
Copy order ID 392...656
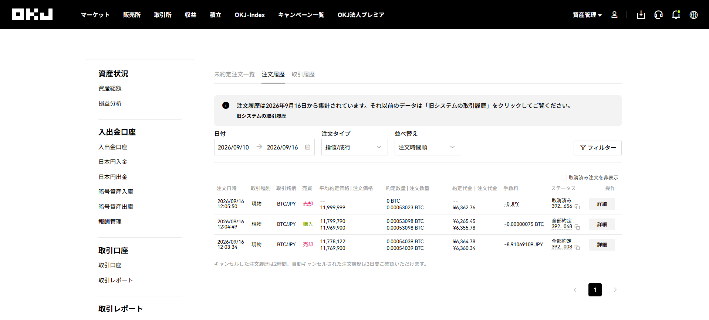pyautogui.click(x=577, y=207)
